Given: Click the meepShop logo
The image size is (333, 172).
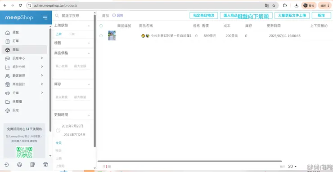Looking at the screenshot, I should [19, 18].
